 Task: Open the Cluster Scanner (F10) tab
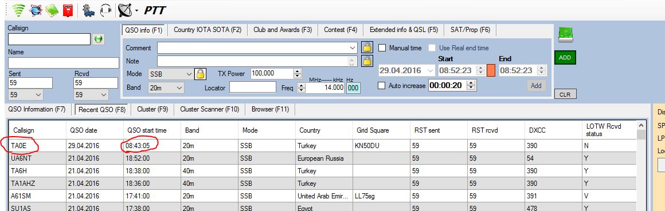pyautogui.click(x=209, y=109)
